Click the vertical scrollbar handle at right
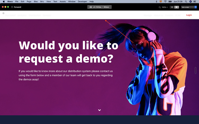The image size is (199, 124). click(195, 71)
